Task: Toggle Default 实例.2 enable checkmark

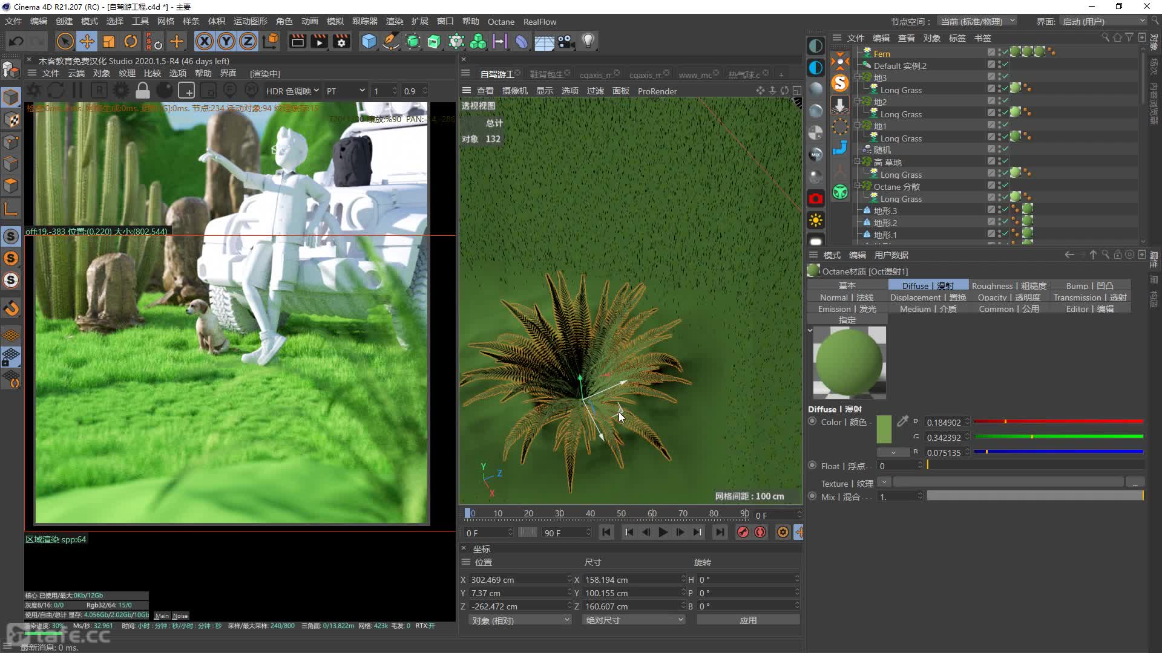Action: click(x=1004, y=64)
